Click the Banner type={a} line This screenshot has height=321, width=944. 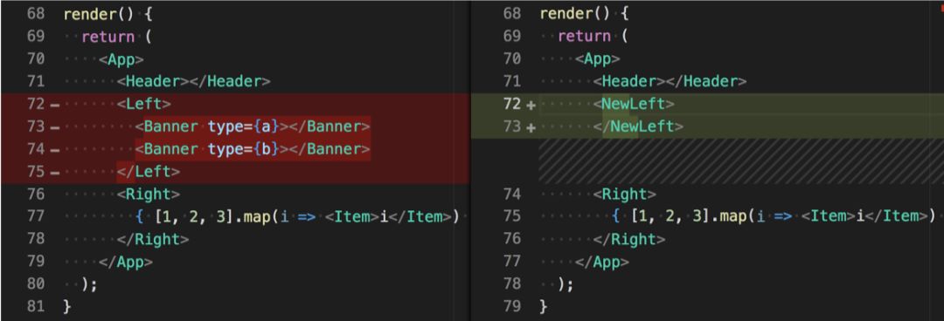click(x=253, y=126)
